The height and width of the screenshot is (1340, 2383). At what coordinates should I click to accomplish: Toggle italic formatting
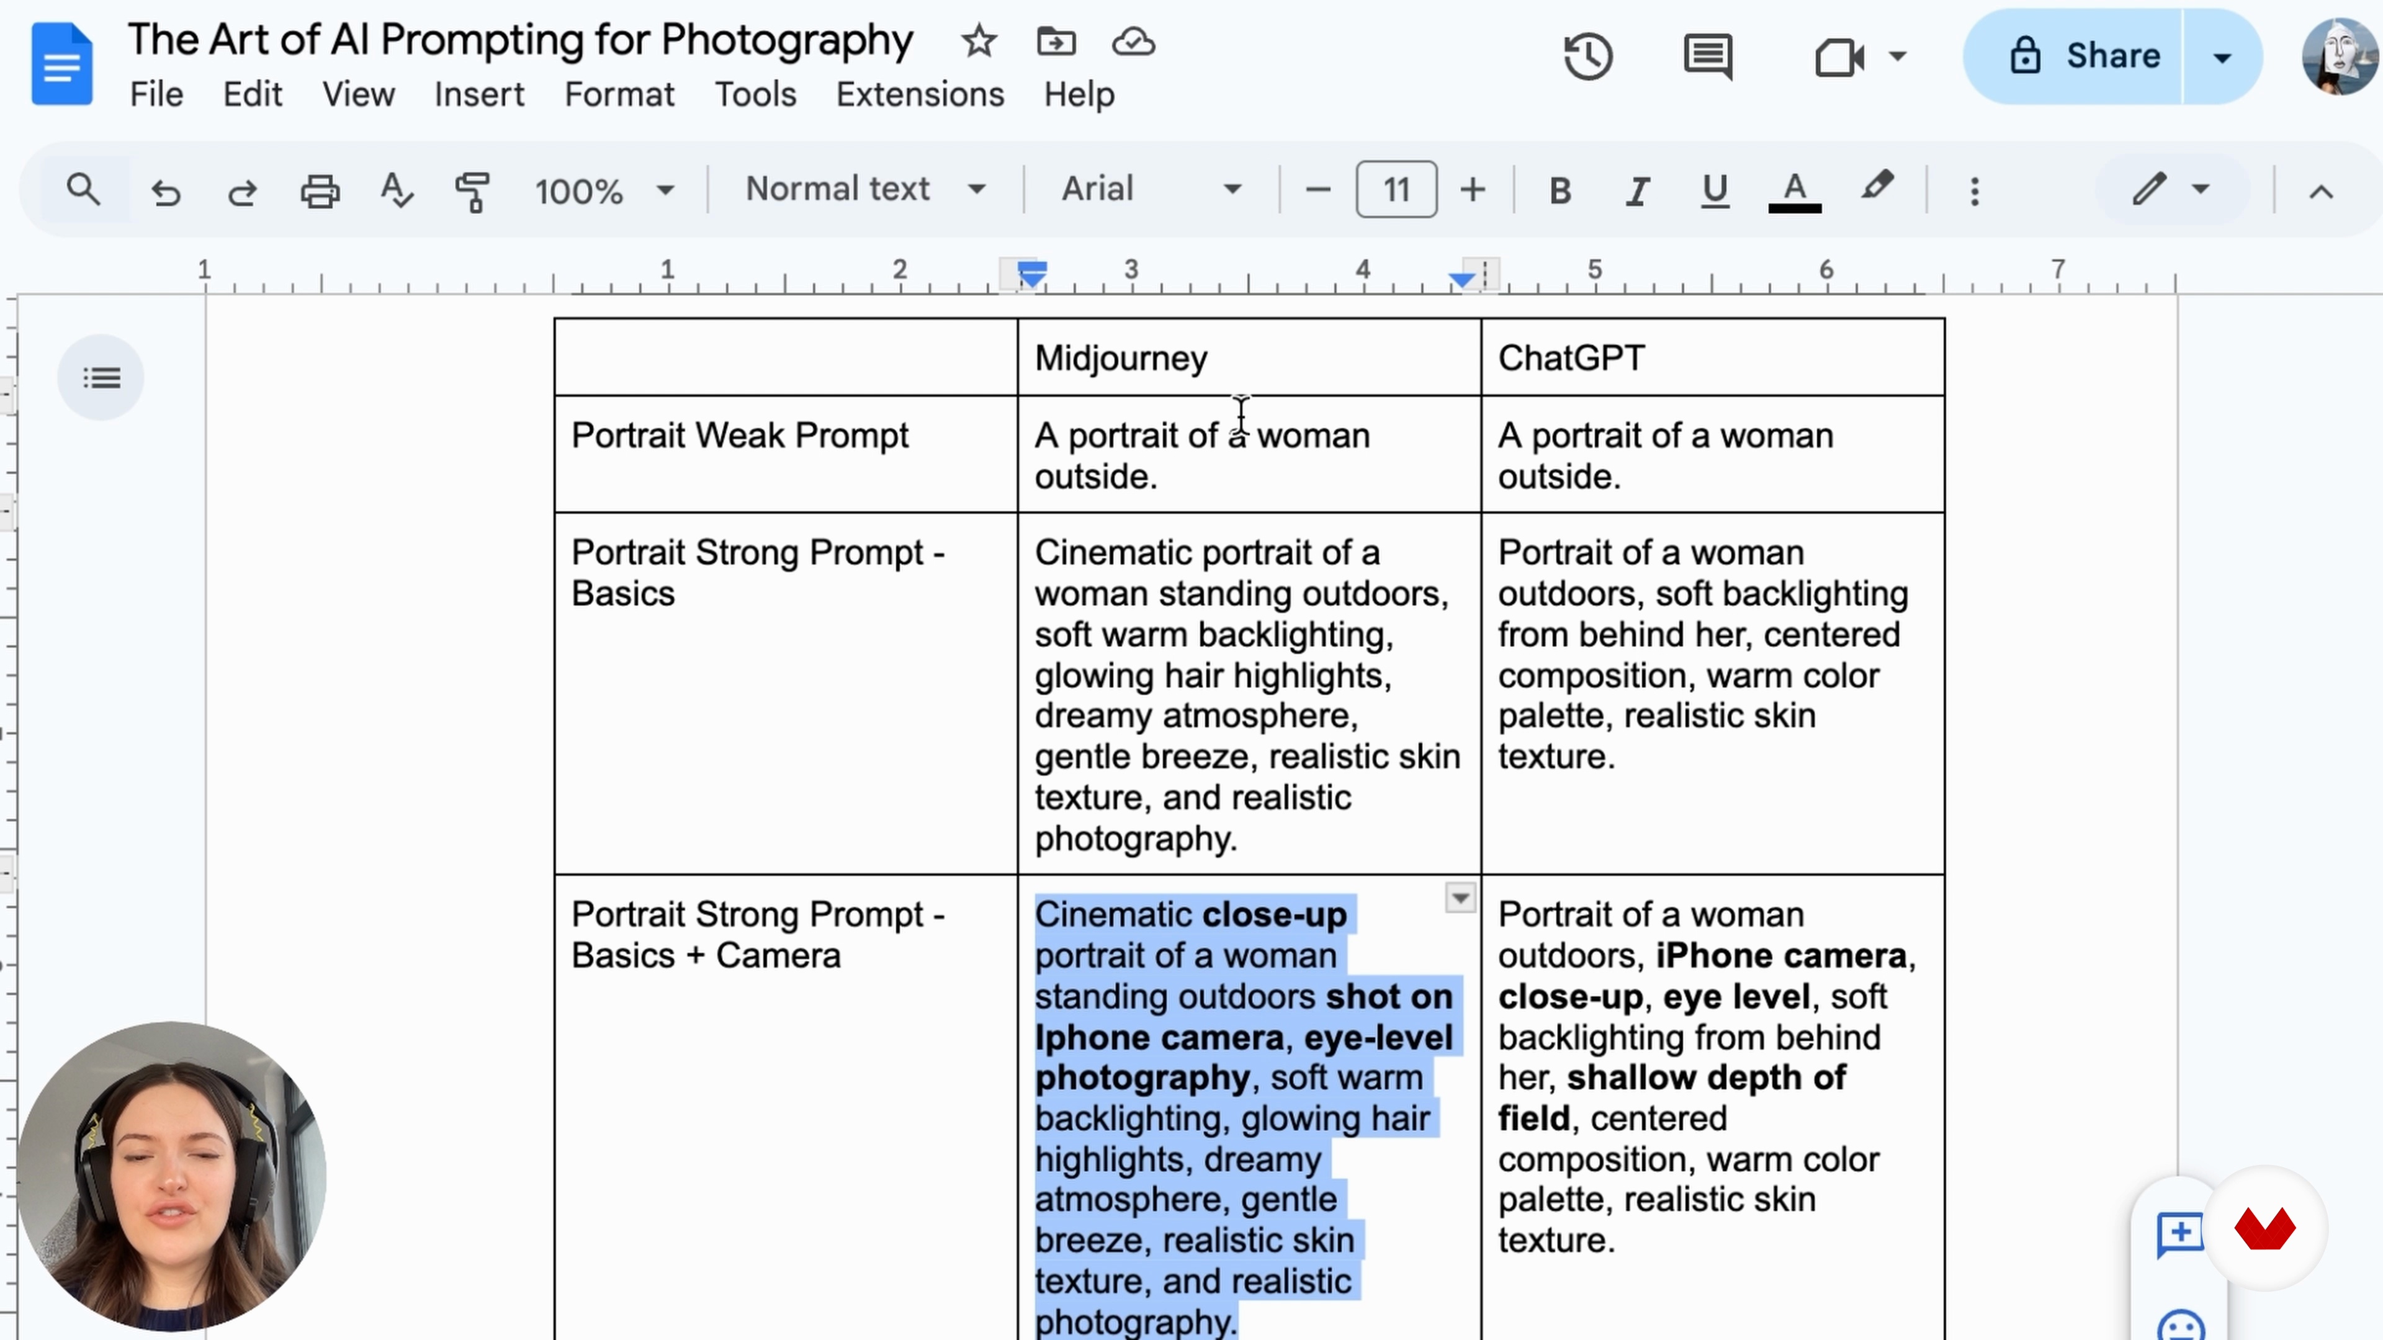point(1638,190)
